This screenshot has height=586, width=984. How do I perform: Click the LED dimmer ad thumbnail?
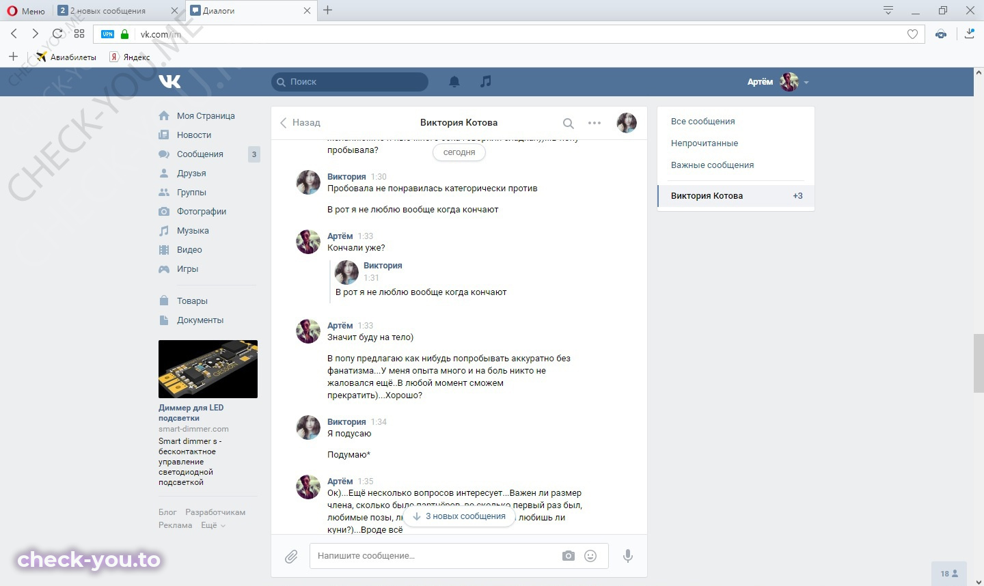(208, 369)
